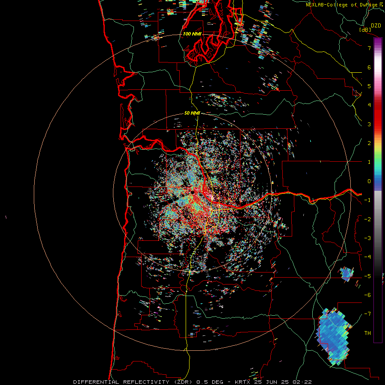The width and height of the screenshot is (385, 385).
Task: Click the colorbar value label 6
Action: (x=369, y=67)
